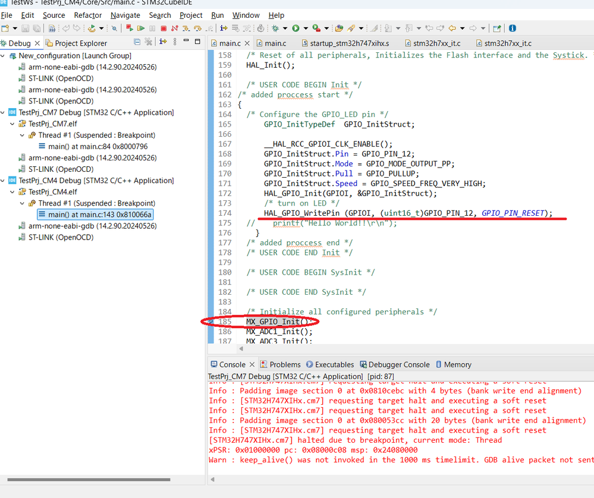Click the Terminate and Relaunch icon
594x498 pixels.
pyautogui.click(x=130, y=28)
